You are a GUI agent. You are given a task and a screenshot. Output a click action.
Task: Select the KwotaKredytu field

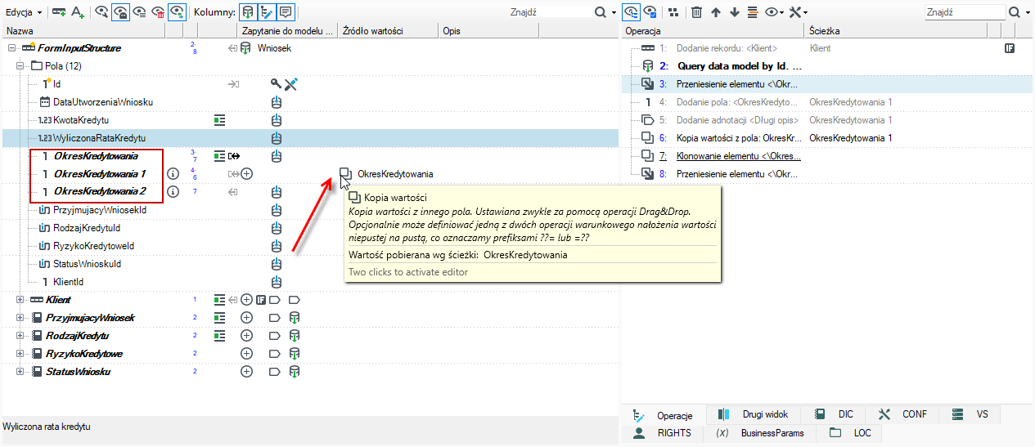[81, 120]
